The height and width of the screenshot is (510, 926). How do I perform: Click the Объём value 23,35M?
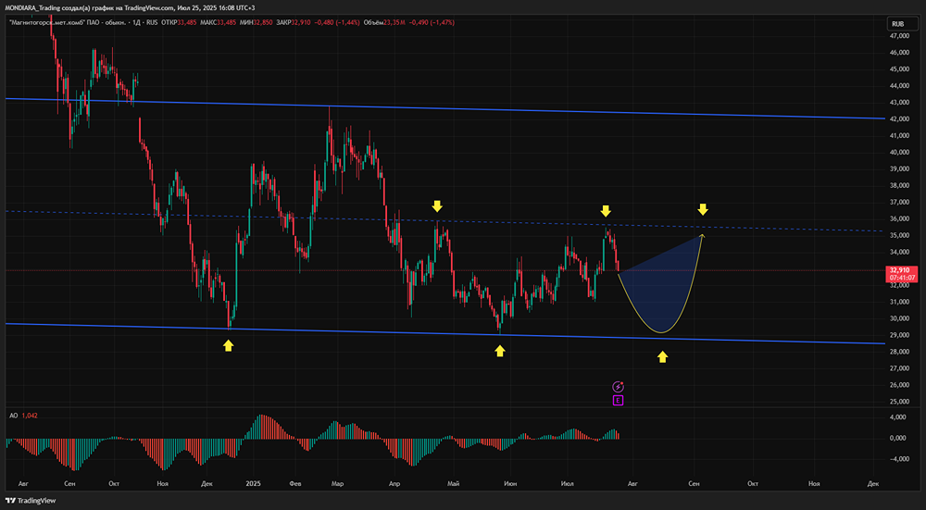click(x=394, y=22)
